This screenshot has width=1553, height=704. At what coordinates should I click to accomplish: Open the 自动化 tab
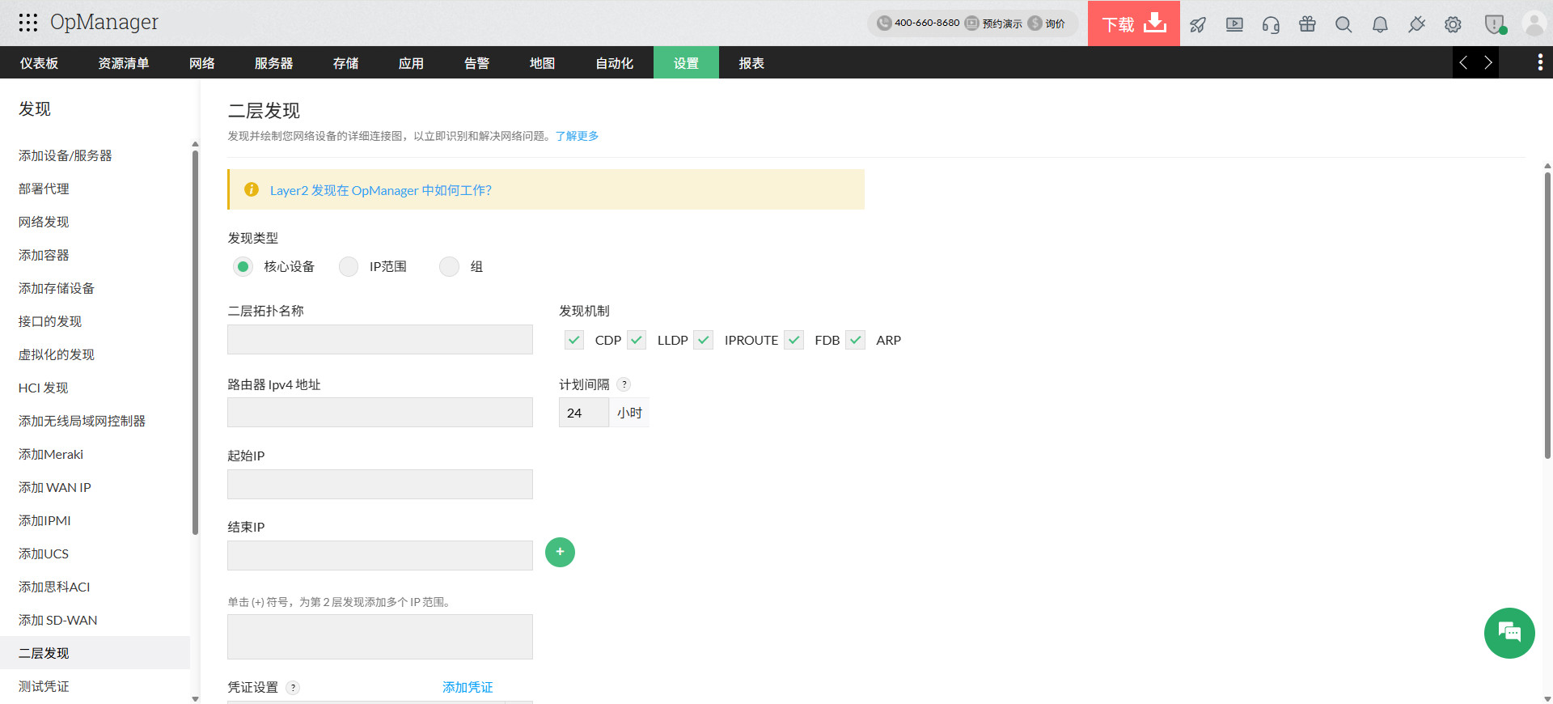[x=615, y=63]
